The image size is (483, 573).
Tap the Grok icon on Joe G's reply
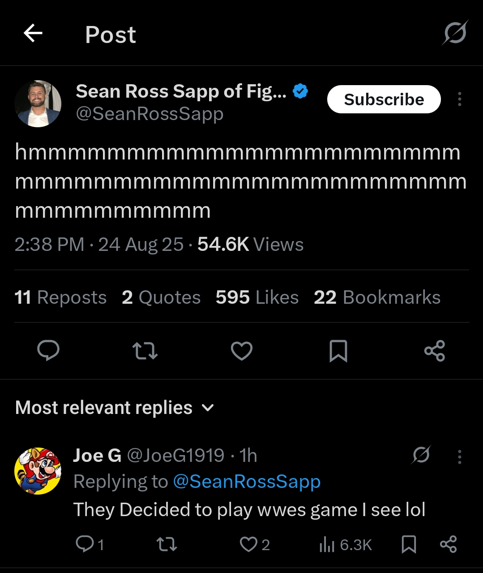[x=421, y=455]
